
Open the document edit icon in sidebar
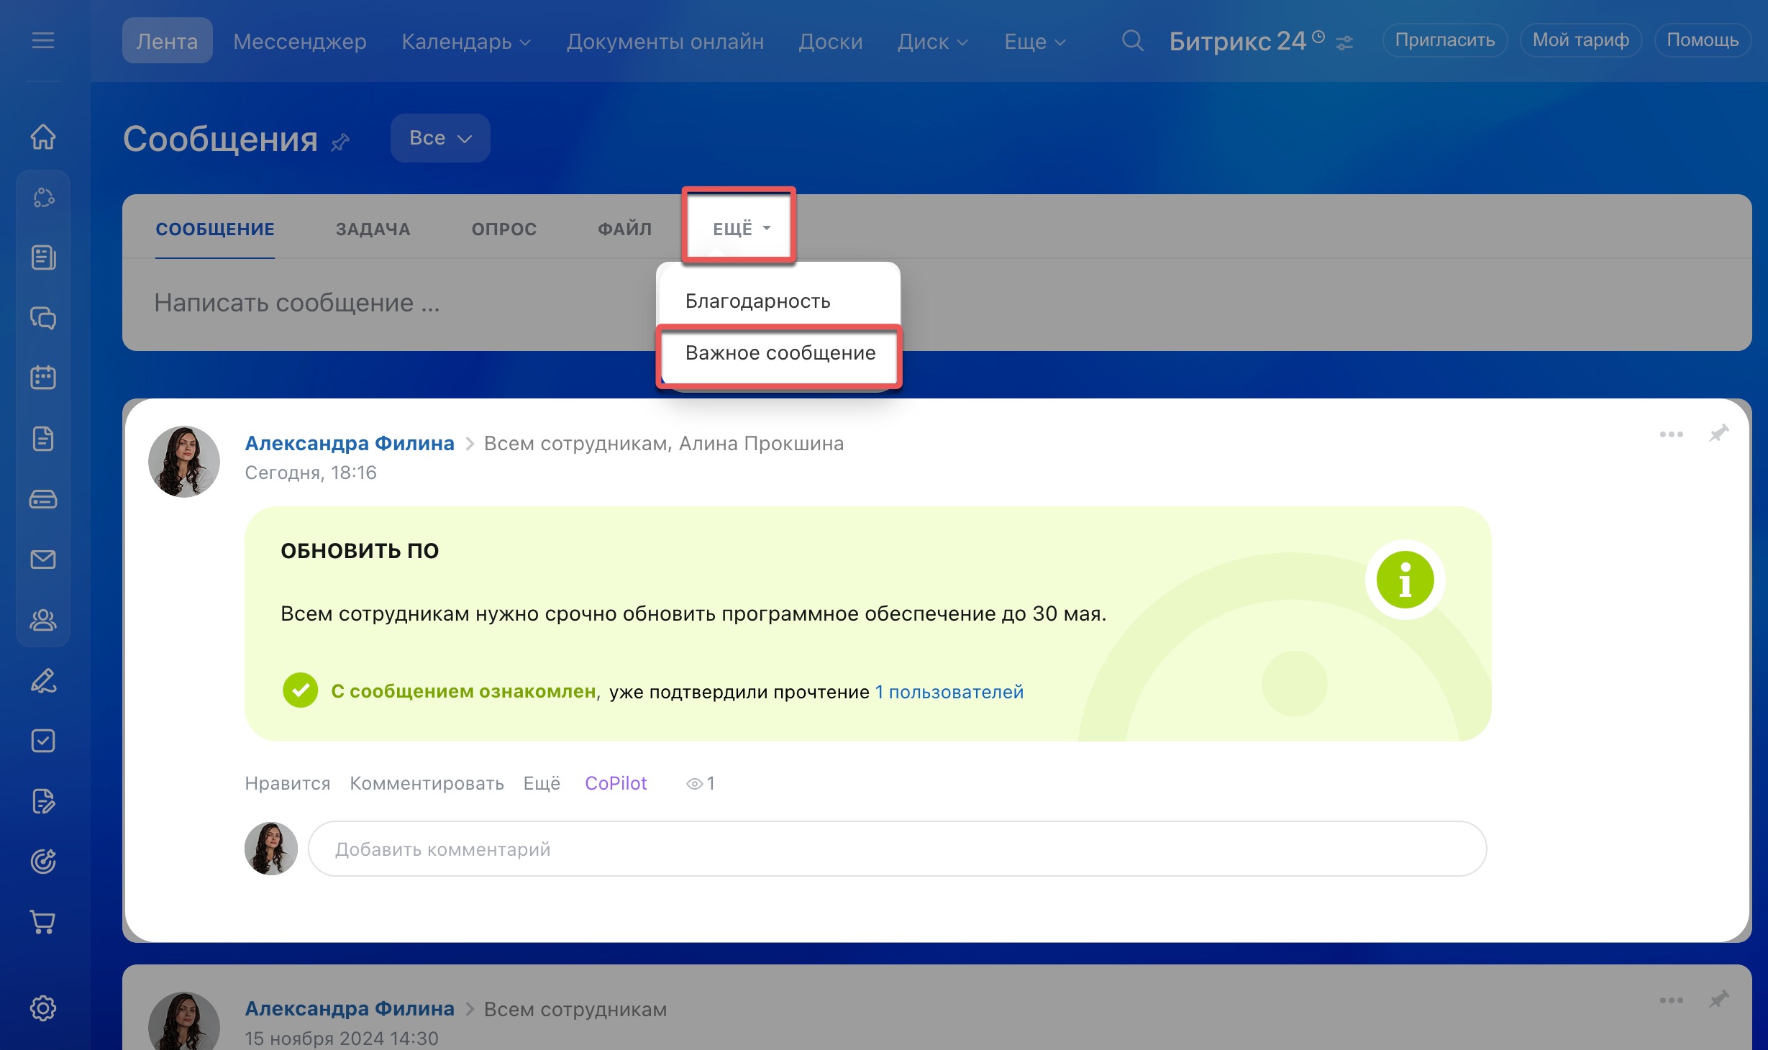coord(43,801)
